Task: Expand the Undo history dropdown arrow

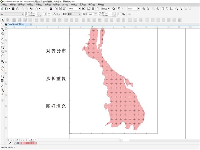Action: [x=39, y=9]
